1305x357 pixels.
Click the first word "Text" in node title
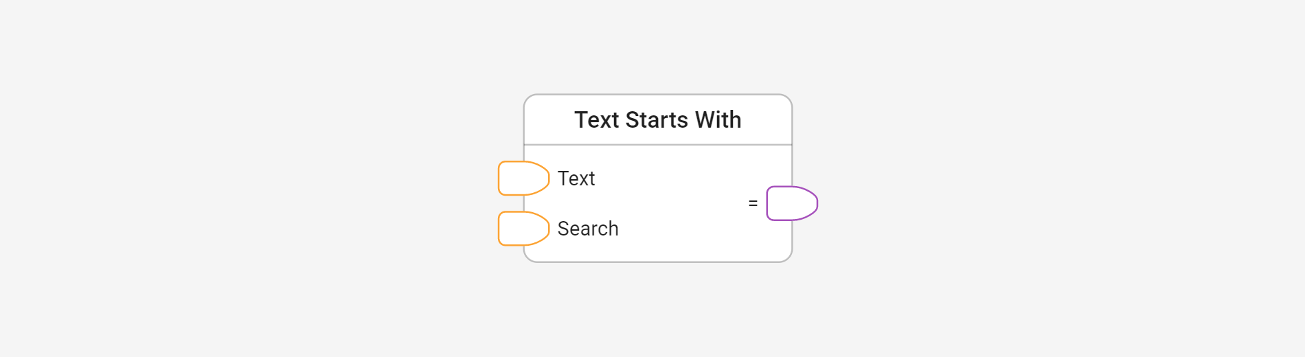[597, 120]
